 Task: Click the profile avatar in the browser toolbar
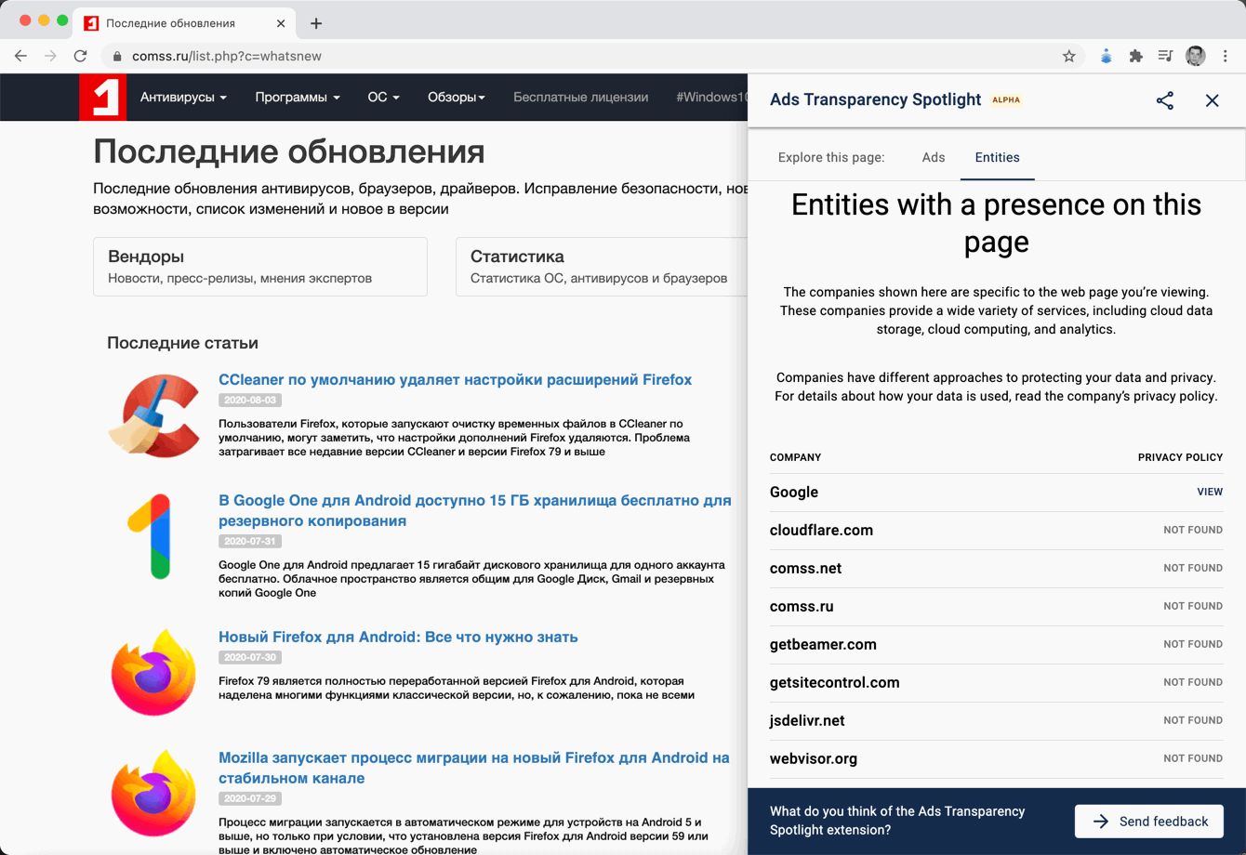point(1196,56)
